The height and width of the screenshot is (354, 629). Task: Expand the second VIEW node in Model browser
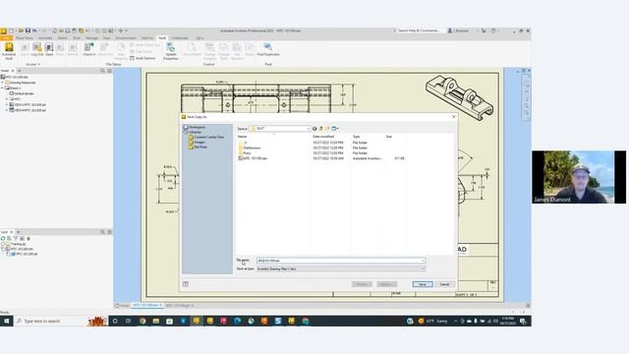(7, 109)
